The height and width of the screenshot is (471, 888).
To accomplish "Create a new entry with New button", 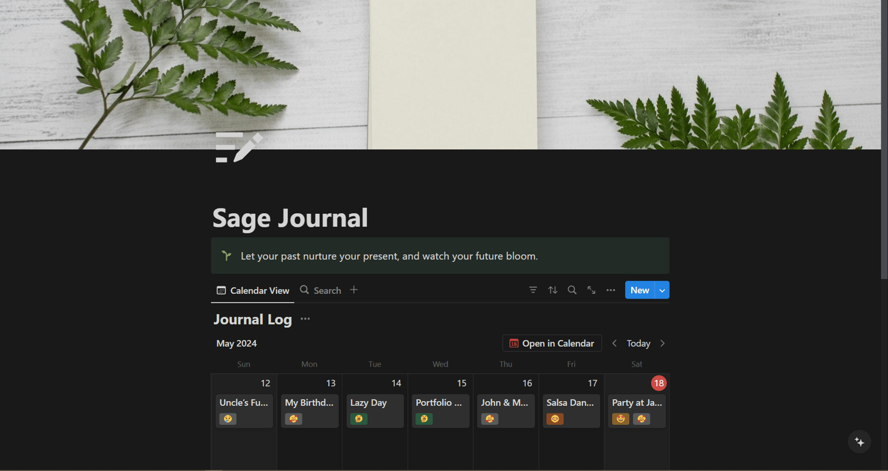I will pyautogui.click(x=640, y=290).
